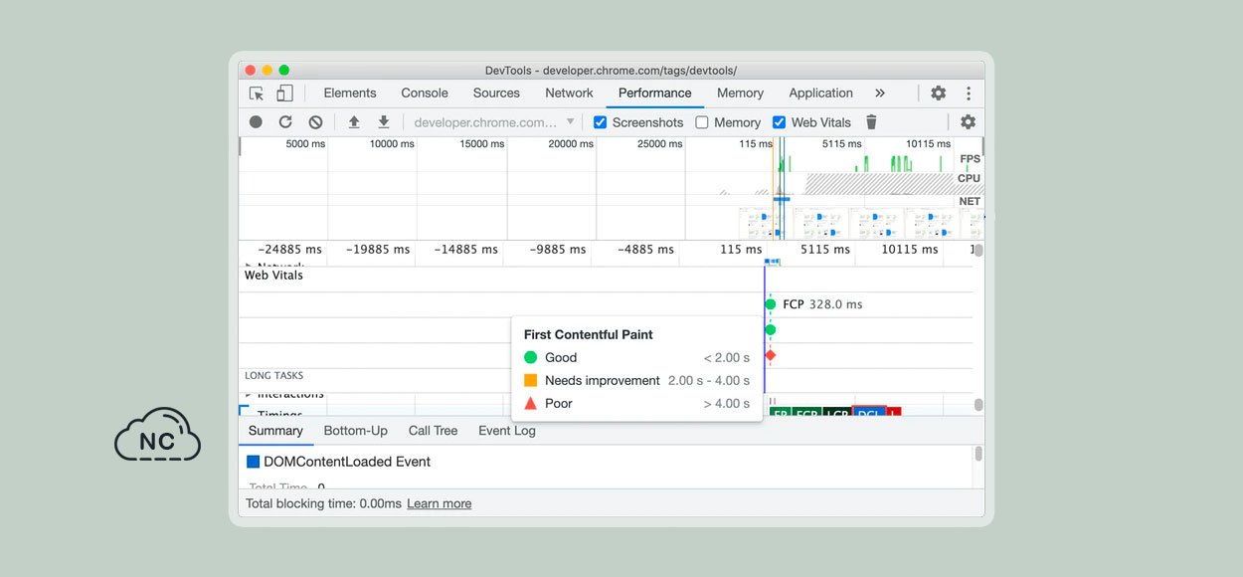
Task: Click the 5000 ms overview time label
Action: point(305,144)
